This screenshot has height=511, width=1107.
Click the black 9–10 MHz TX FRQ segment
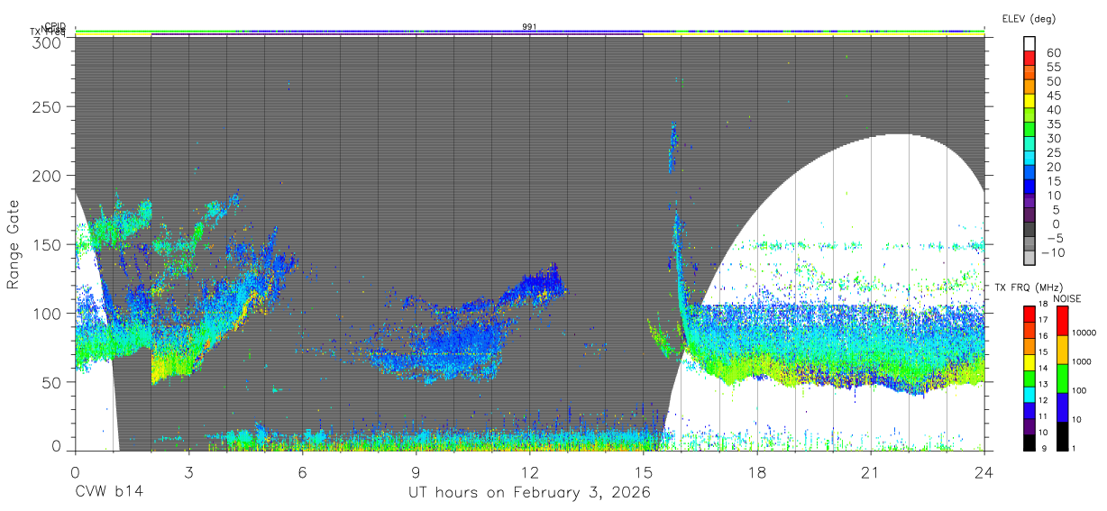pos(1029,443)
